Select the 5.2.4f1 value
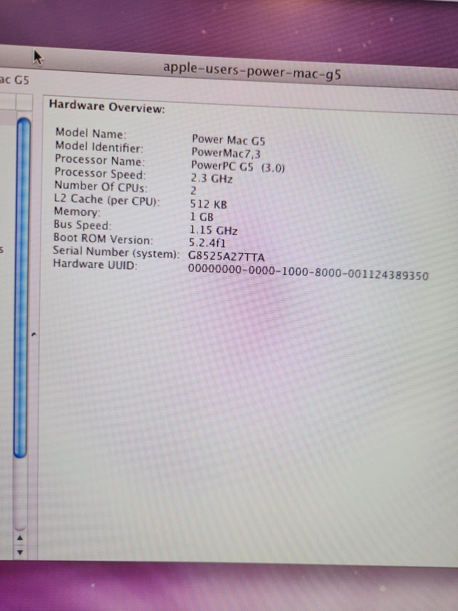The width and height of the screenshot is (458, 611). (x=207, y=242)
